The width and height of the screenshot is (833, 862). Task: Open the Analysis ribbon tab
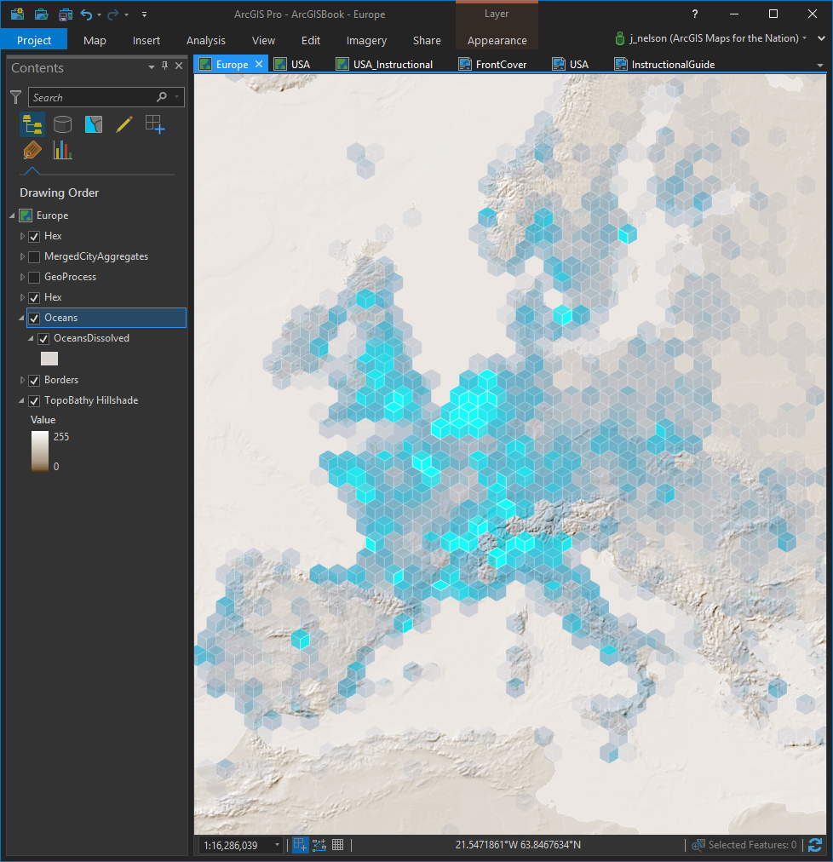205,40
